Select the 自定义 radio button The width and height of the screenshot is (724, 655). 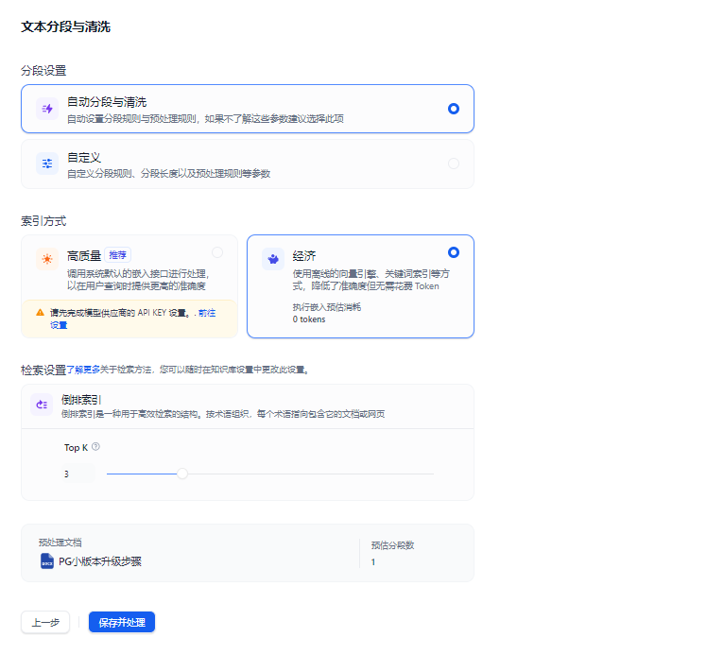point(454,164)
